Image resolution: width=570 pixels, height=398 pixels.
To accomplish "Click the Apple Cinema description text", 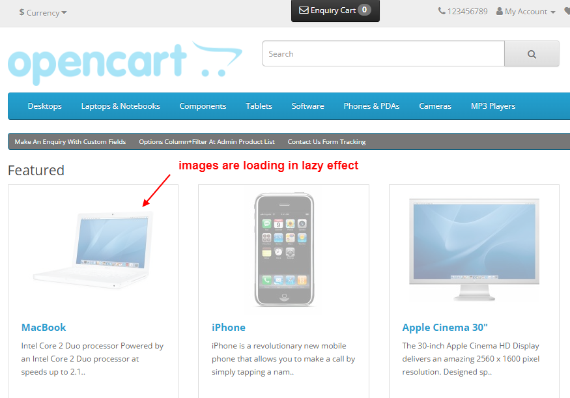I will point(471,359).
